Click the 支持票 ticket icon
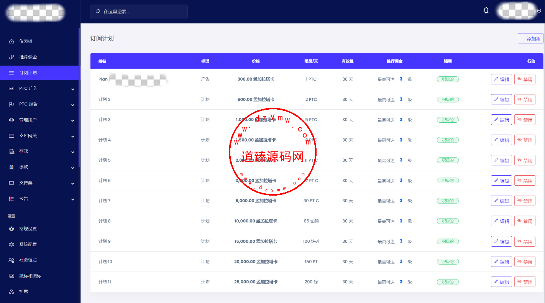This screenshot has height=303, width=545. 11,183
